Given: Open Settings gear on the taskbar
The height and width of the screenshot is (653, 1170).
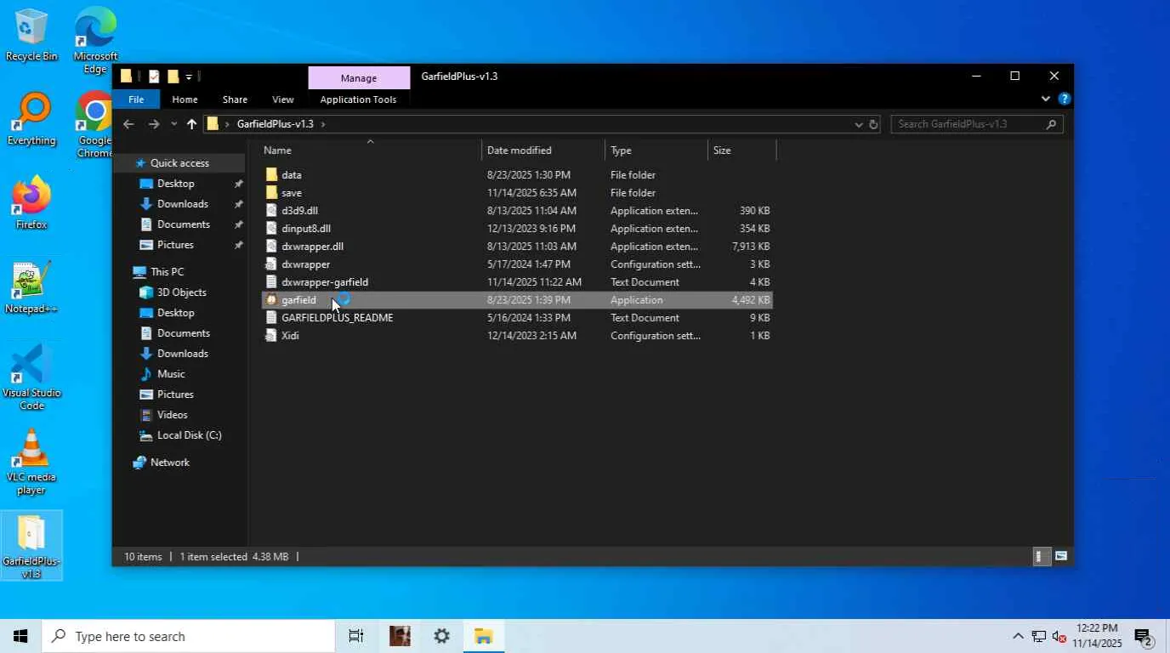Looking at the screenshot, I should click(x=442, y=636).
